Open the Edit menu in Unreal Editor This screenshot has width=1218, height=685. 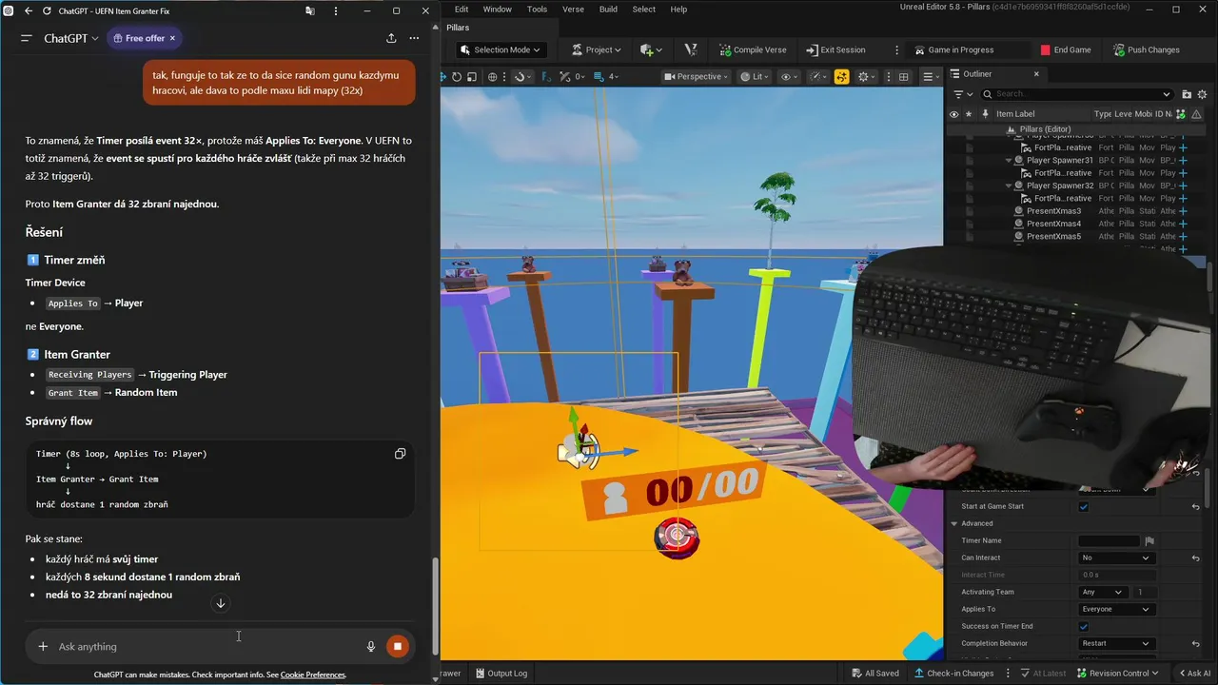[x=462, y=9]
